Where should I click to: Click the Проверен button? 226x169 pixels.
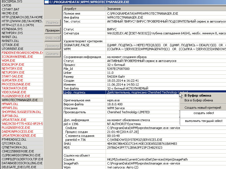pyautogui.click(x=53, y=30)
